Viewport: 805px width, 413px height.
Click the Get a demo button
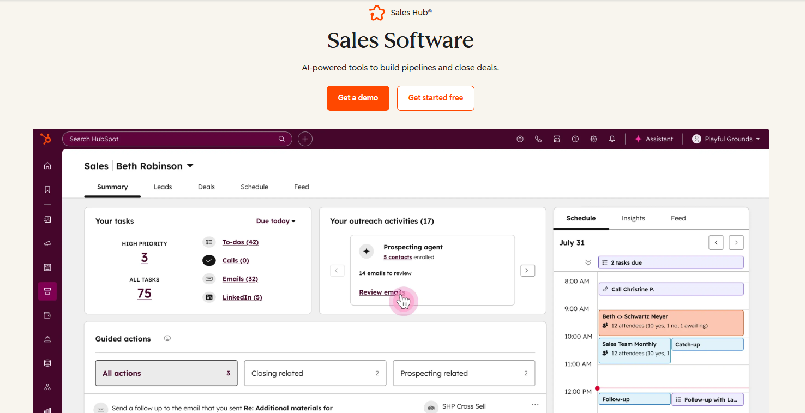[x=358, y=98]
